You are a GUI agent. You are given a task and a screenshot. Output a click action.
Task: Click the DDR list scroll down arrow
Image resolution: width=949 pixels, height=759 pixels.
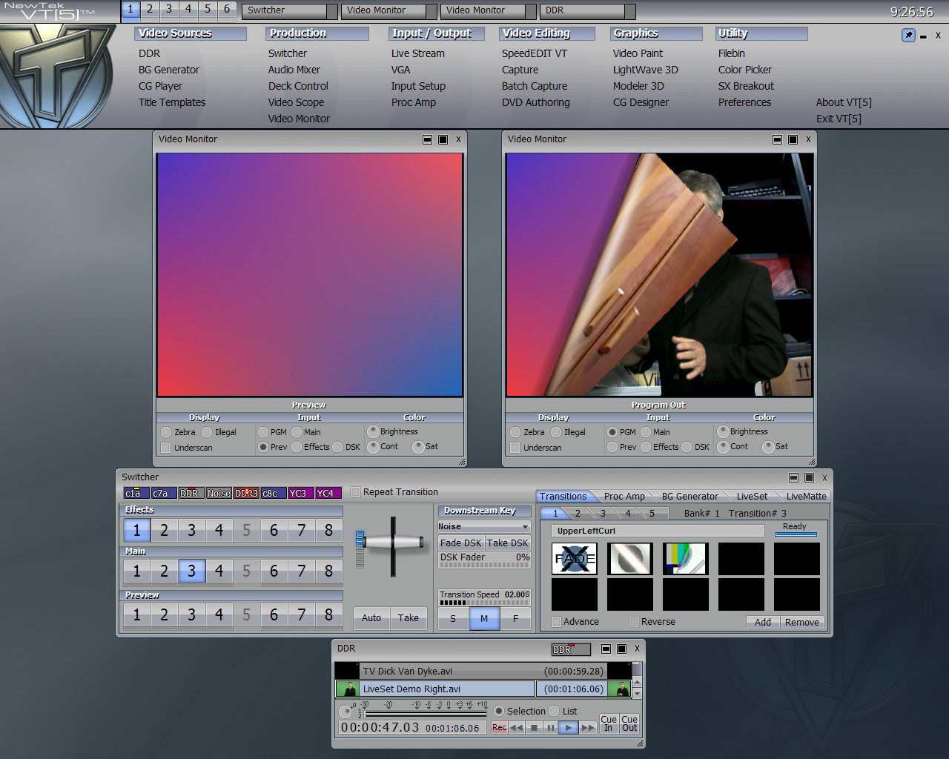(637, 694)
